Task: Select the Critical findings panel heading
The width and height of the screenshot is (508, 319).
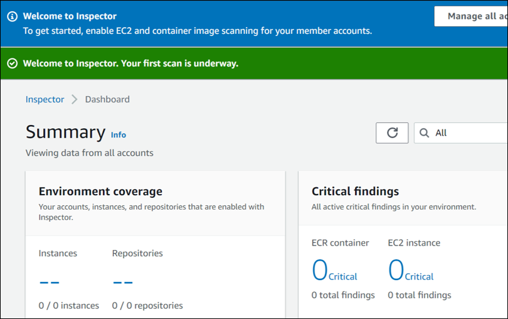Action: pyautogui.click(x=355, y=192)
